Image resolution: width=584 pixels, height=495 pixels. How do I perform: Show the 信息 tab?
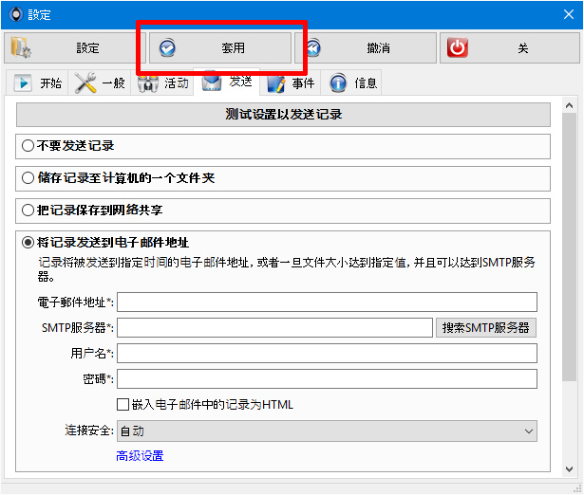tap(351, 82)
